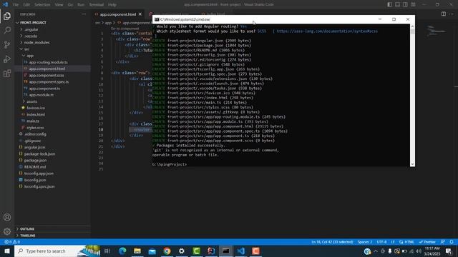Open File Explorer from taskbar
The width and height of the screenshot is (458, 257).
[137, 251]
